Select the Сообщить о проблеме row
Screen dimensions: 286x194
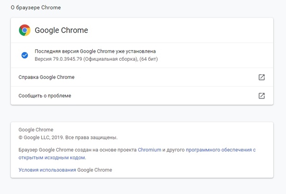coord(142,96)
